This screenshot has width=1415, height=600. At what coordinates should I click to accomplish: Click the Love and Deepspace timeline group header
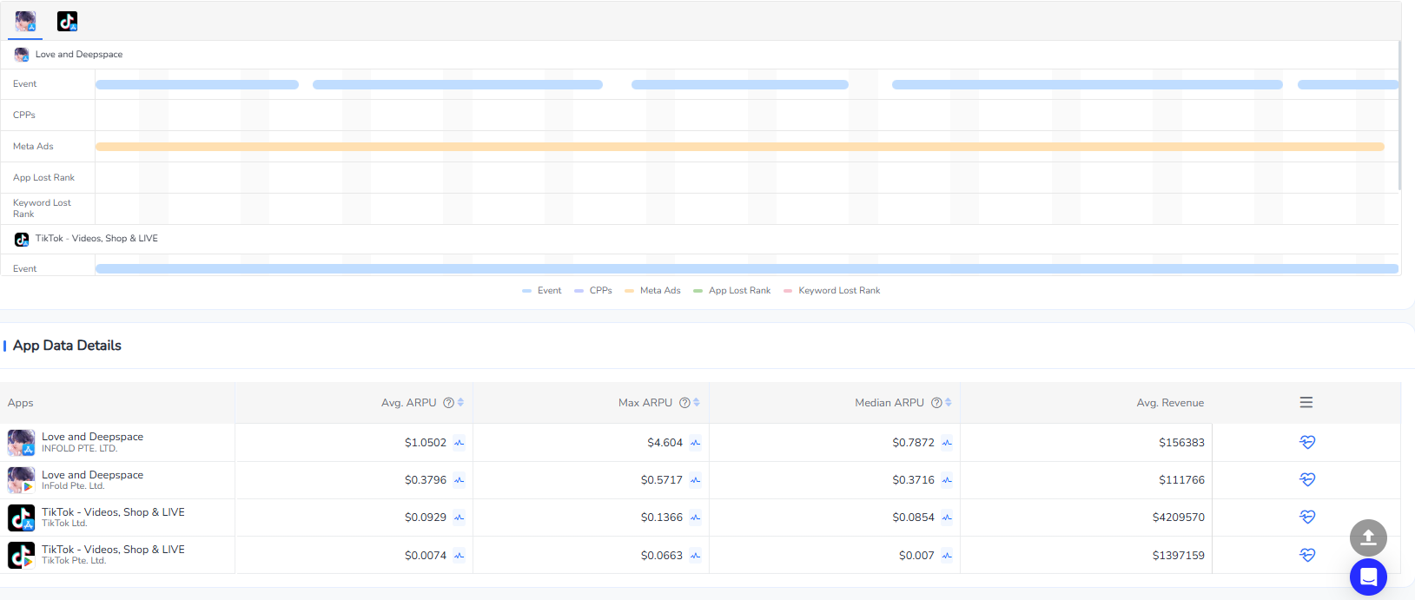click(x=79, y=55)
